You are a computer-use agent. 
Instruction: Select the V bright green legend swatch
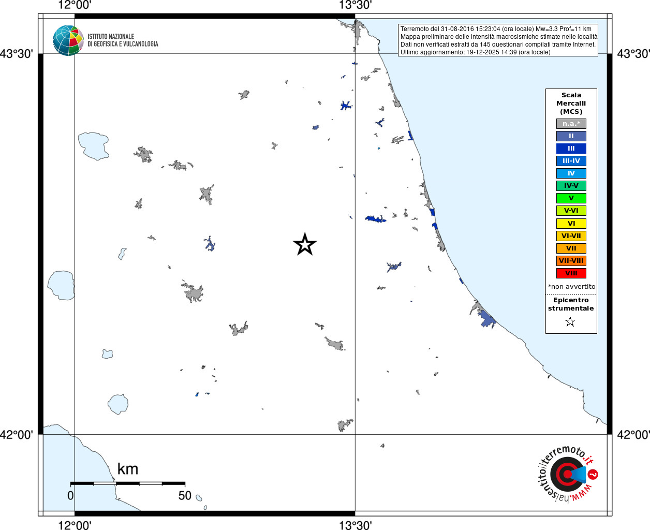click(x=571, y=198)
